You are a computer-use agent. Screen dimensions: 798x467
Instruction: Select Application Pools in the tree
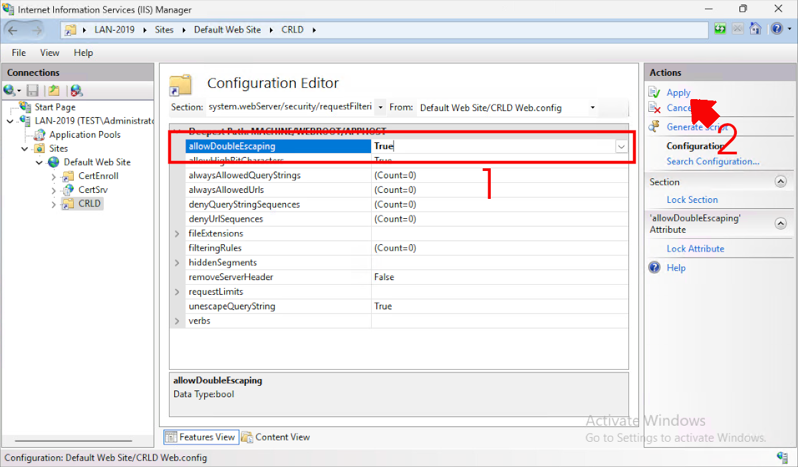tap(85, 134)
